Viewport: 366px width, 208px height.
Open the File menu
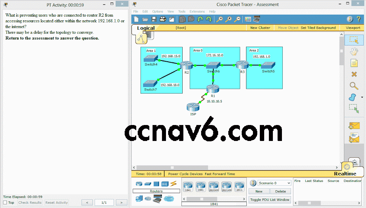click(x=136, y=12)
